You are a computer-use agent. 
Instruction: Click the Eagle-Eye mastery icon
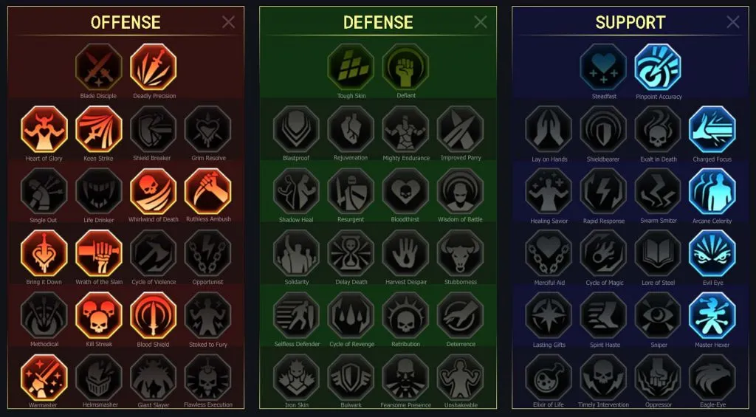click(712, 377)
